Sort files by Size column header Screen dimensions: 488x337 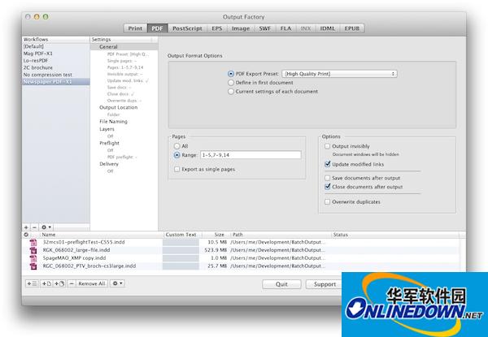point(215,235)
